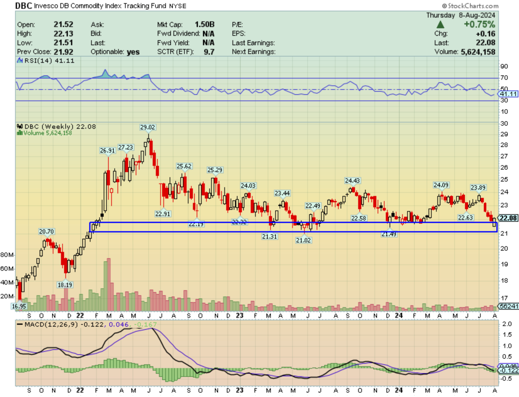Click the 23.44 price label

click(x=282, y=193)
